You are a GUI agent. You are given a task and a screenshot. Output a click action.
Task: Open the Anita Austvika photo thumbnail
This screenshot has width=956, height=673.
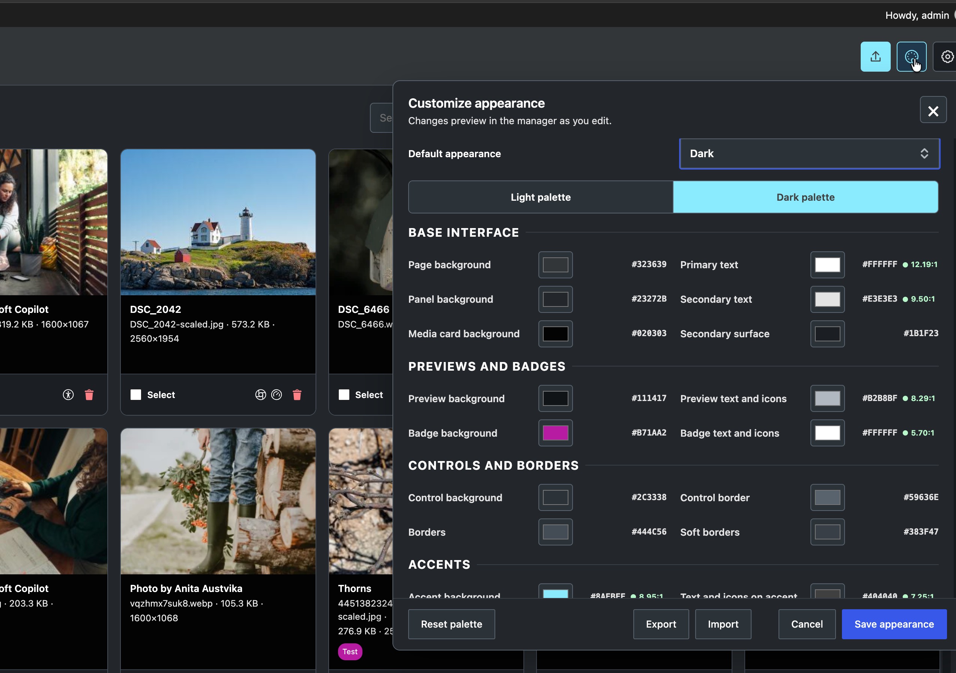point(218,501)
